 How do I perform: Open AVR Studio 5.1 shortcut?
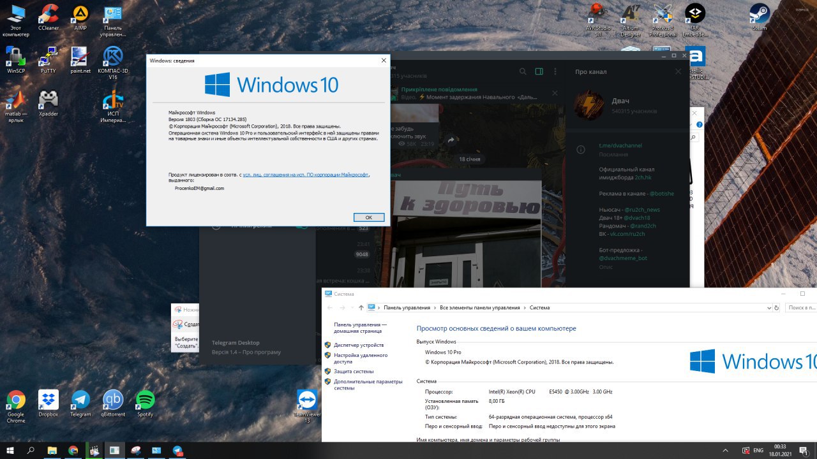tap(598, 20)
